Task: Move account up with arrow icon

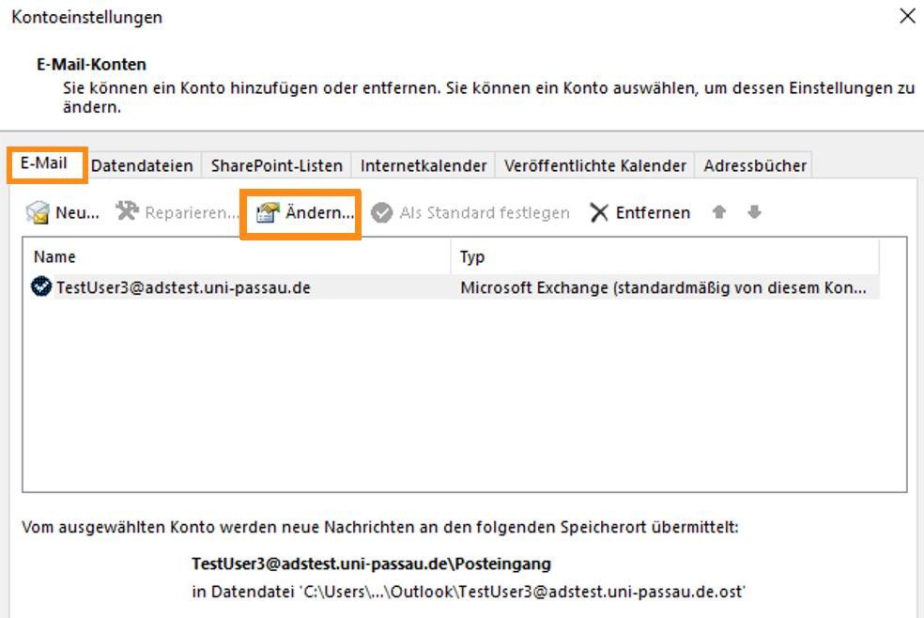Action: pos(719,211)
